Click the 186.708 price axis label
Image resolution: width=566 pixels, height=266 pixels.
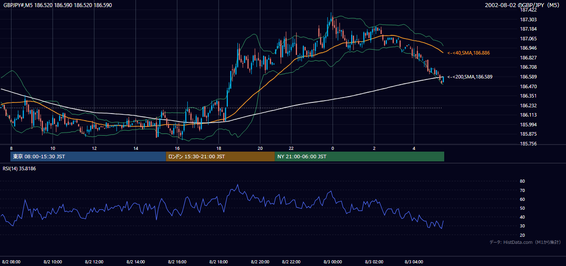pos(528,67)
